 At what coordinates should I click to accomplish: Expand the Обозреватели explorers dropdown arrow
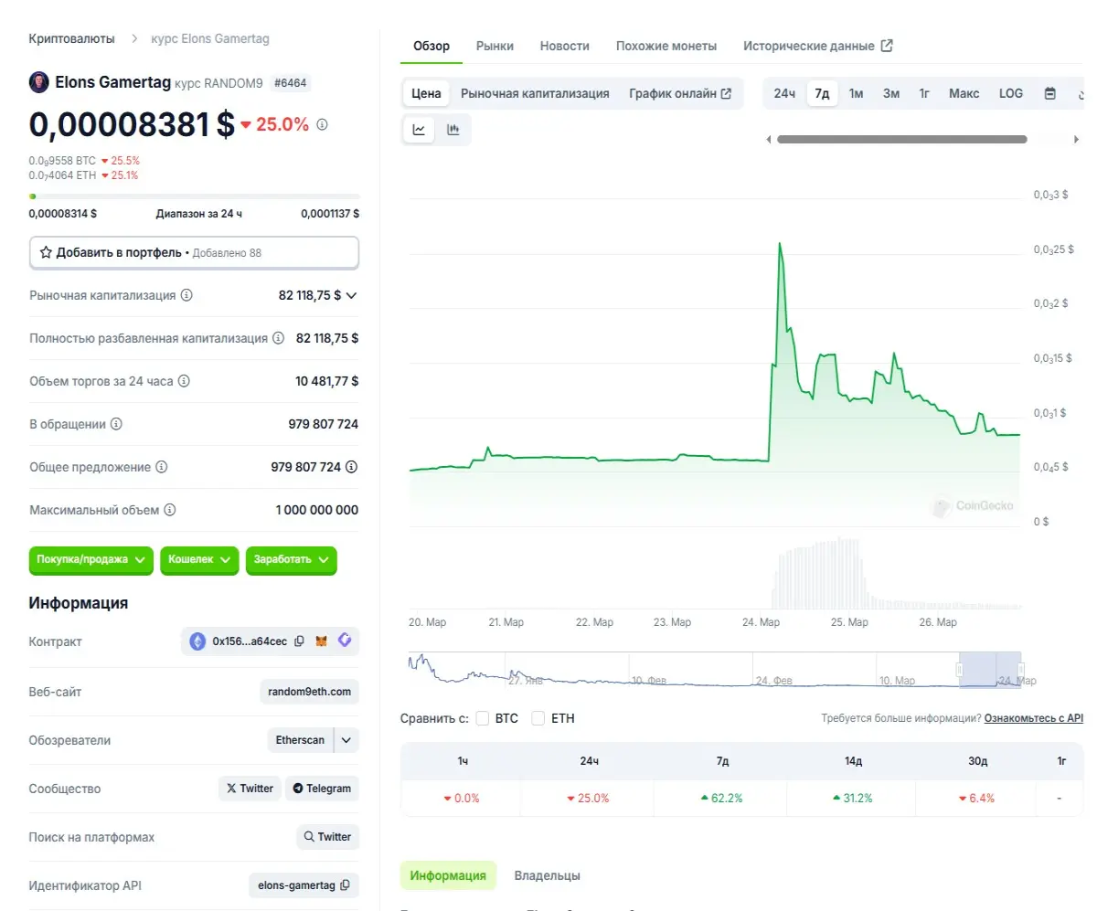tap(347, 740)
